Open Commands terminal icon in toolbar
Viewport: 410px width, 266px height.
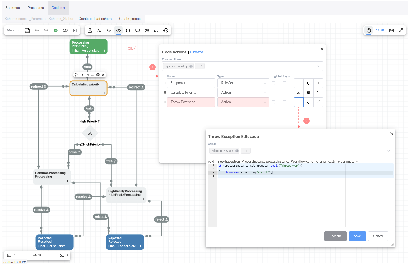(99, 30)
